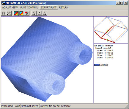Set view along the X axis

[34, 13]
